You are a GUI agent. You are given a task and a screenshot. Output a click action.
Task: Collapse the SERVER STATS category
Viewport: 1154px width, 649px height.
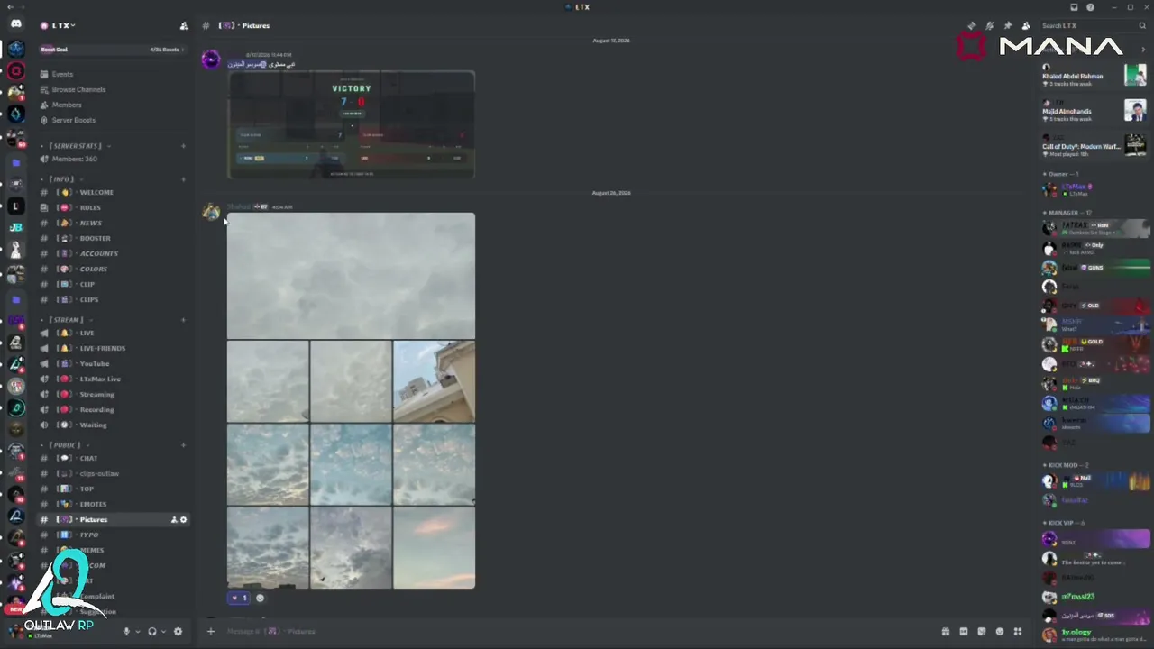coord(76,145)
